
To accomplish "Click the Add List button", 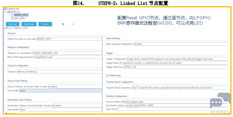I will click(x=13, y=24).
